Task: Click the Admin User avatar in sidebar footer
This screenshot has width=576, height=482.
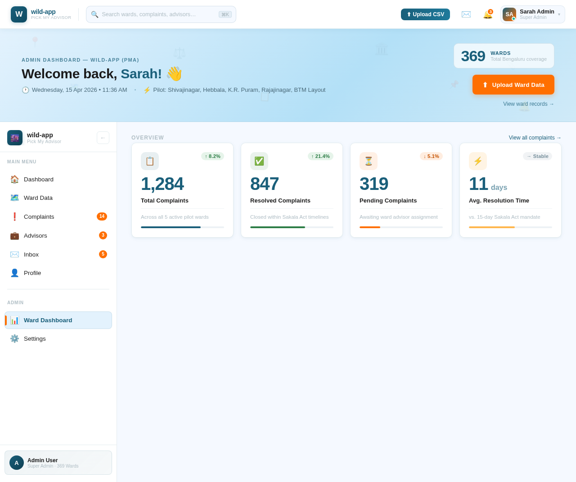Action: coord(17,463)
